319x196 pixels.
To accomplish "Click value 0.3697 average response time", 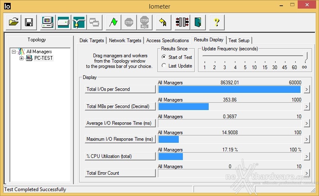I will coord(230,117).
